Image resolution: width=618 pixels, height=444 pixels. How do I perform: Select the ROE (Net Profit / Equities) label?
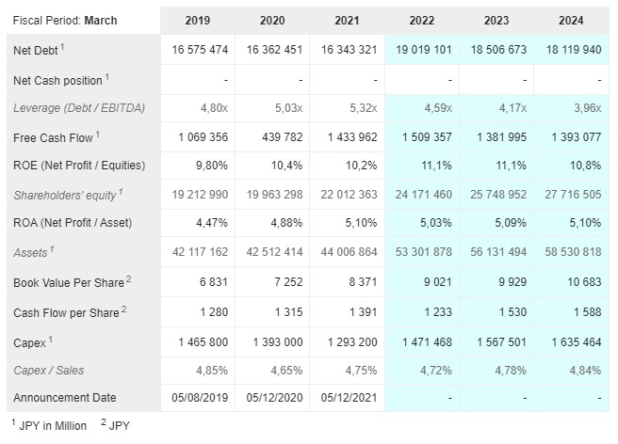pos(79,166)
